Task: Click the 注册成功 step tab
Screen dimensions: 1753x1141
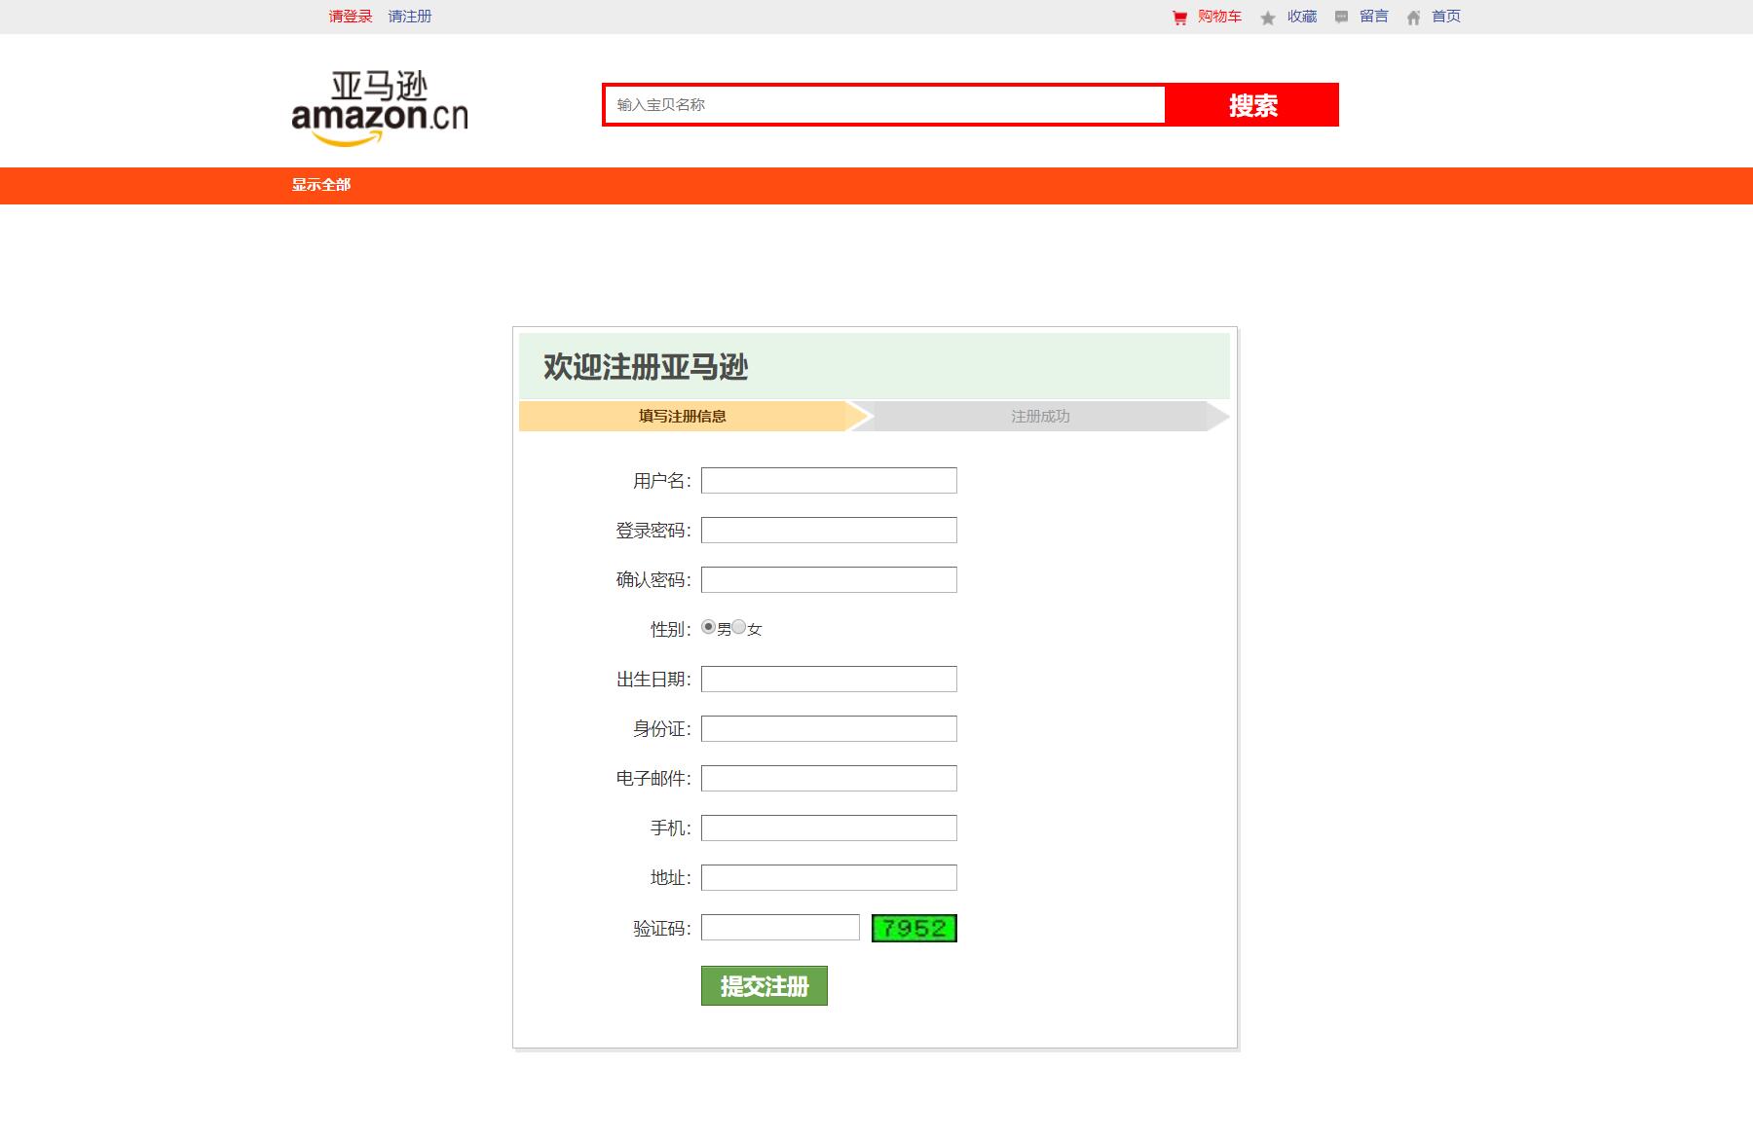Action: tap(1040, 416)
